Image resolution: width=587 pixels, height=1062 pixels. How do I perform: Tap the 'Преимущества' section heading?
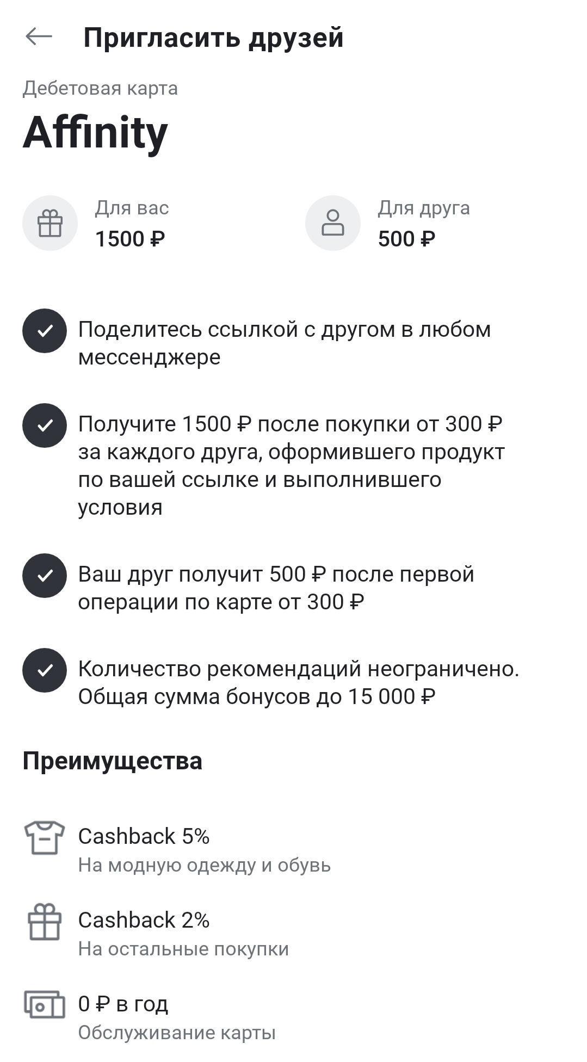(112, 761)
